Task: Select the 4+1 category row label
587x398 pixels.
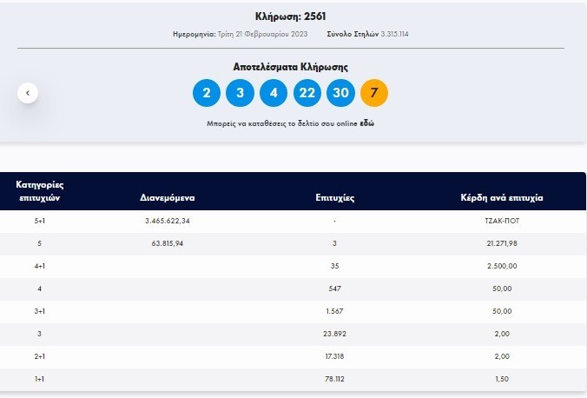Action: (41, 265)
